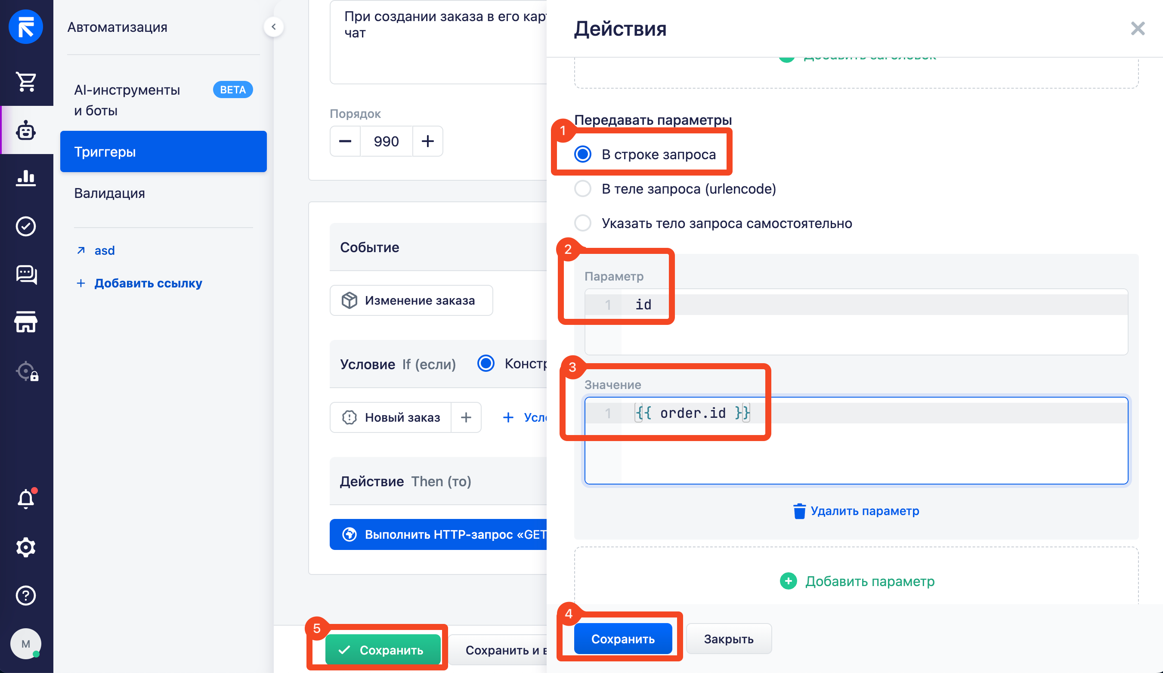Screen dimensions: 1163x673
Task: Open the shopping cart orders section
Action: pos(26,82)
